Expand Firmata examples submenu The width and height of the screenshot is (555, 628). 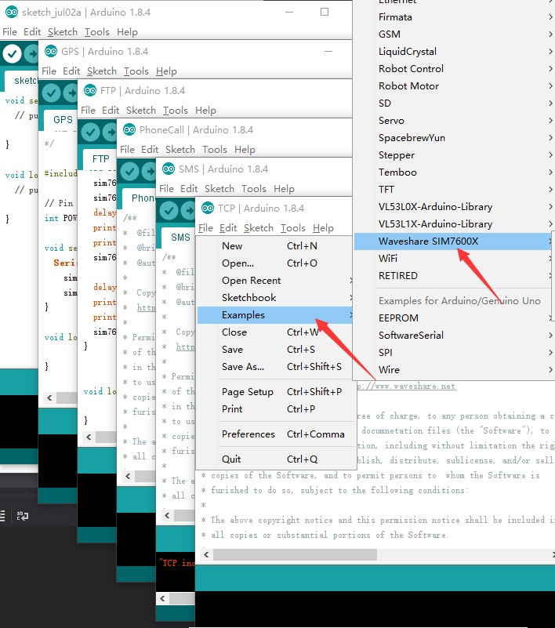454,16
